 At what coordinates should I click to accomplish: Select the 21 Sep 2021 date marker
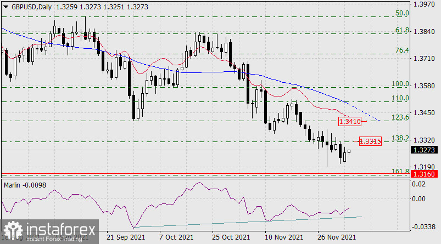125,237
